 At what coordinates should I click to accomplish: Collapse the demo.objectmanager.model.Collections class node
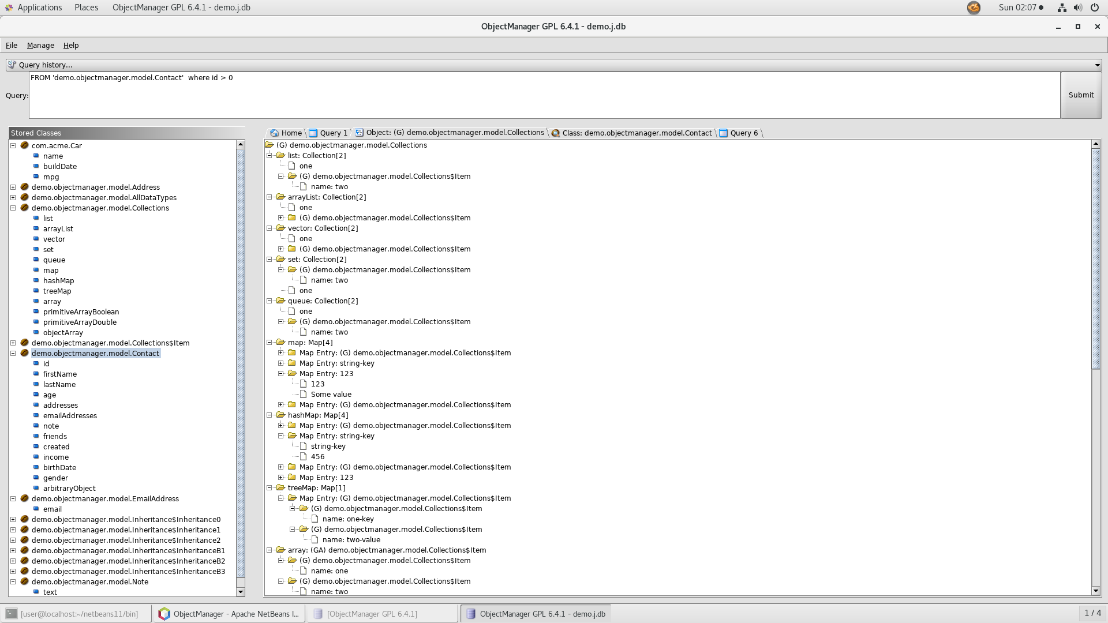point(13,208)
